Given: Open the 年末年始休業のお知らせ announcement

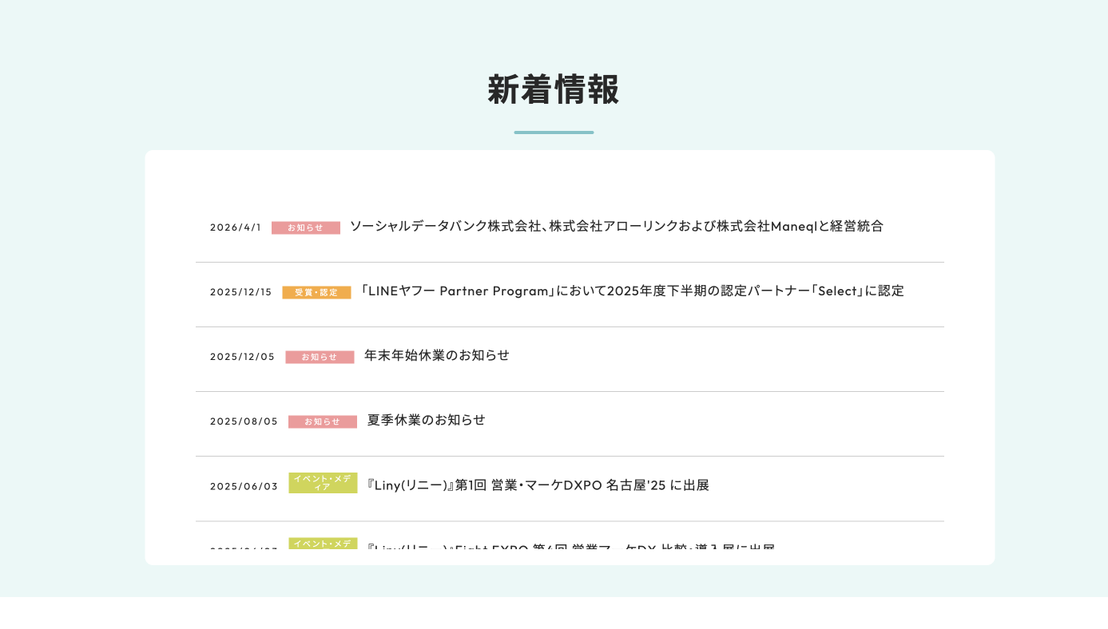Looking at the screenshot, I should click(x=436, y=356).
